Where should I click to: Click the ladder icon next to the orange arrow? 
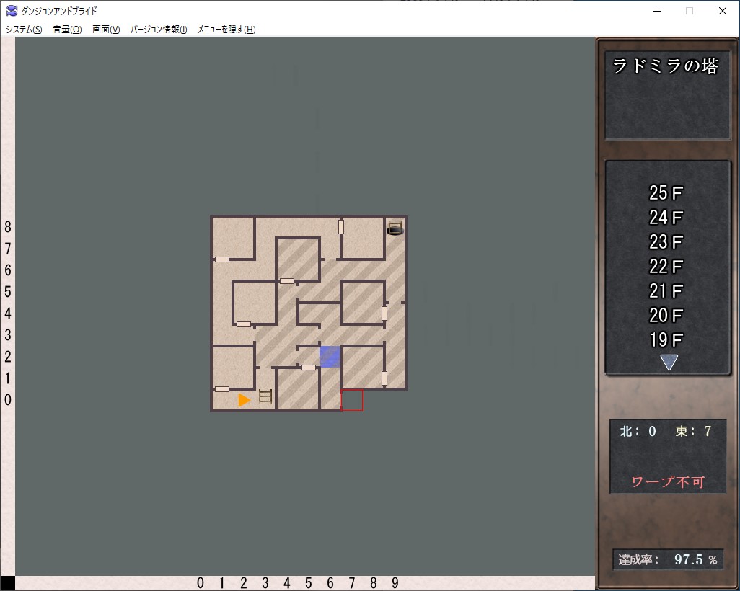(265, 396)
